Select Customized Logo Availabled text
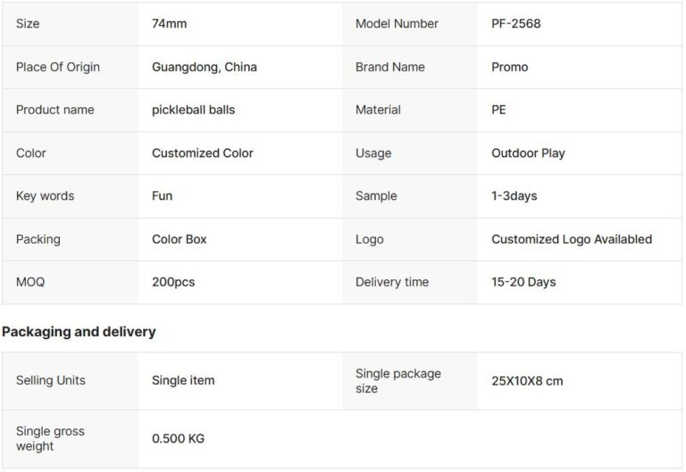The image size is (686, 472). [572, 239]
